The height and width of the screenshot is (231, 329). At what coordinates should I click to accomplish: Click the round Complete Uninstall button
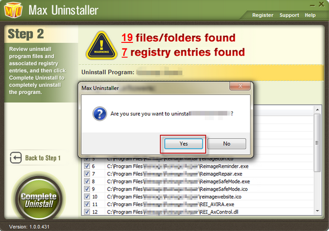tap(39, 198)
